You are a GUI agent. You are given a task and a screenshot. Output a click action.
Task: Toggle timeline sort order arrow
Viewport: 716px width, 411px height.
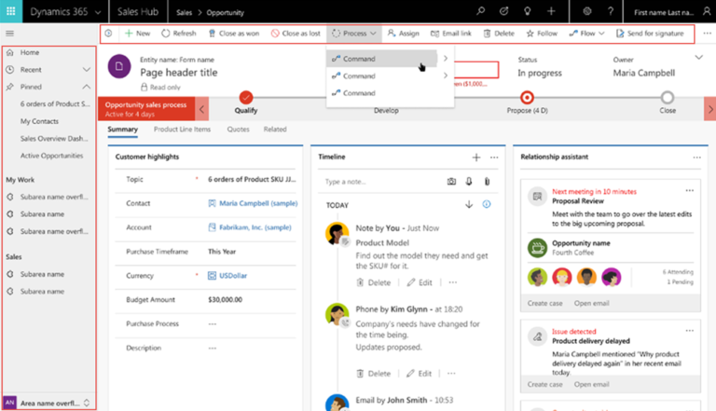tap(469, 204)
